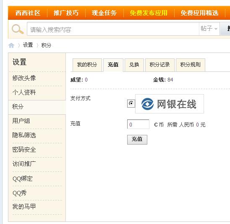Focus the search content input field

(x=113, y=29)
